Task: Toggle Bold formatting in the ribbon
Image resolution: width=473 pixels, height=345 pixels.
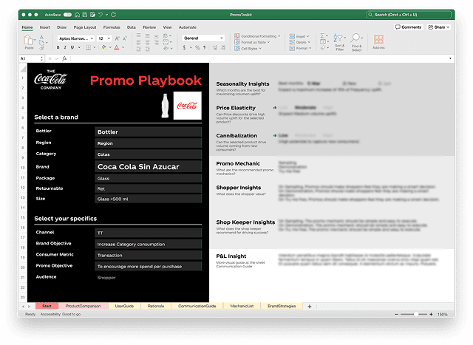Action: (x=58, y=47)
